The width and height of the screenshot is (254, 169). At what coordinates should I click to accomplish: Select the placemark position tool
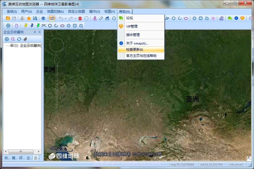94,19
